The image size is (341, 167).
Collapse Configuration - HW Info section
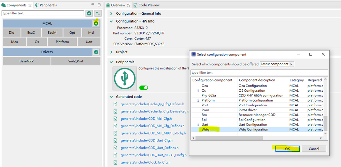point(111,21)
